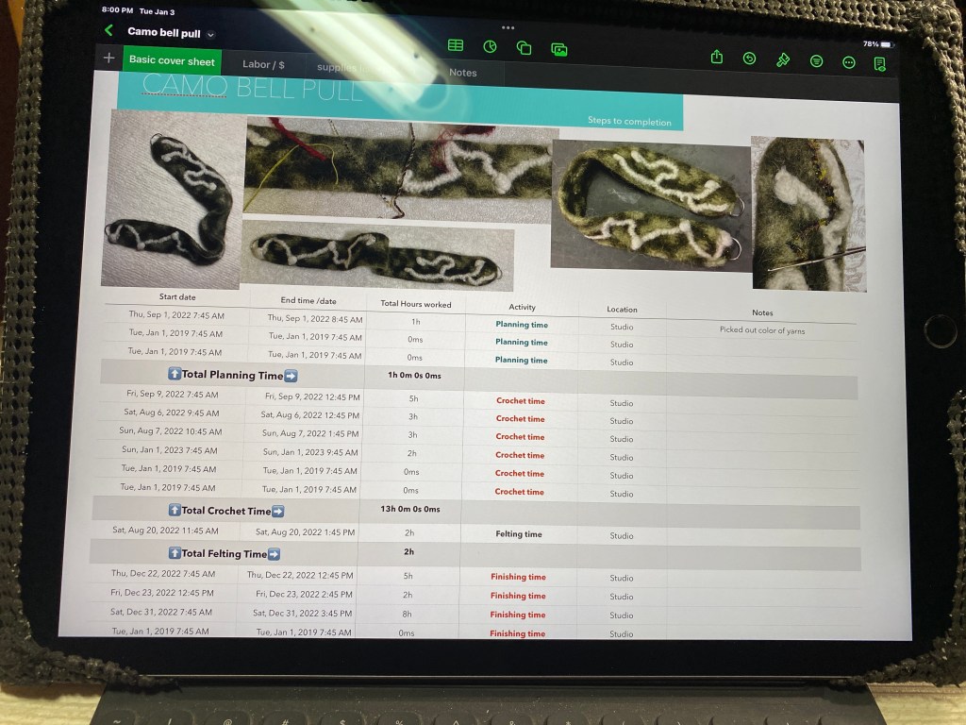Open the More options ellipsis menu
Viewport: 966px width, 725px height.
(849, 62)
